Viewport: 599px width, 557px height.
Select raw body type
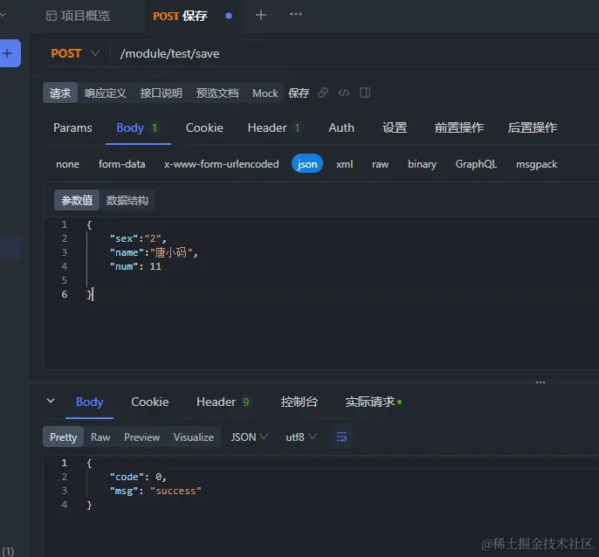380,164
